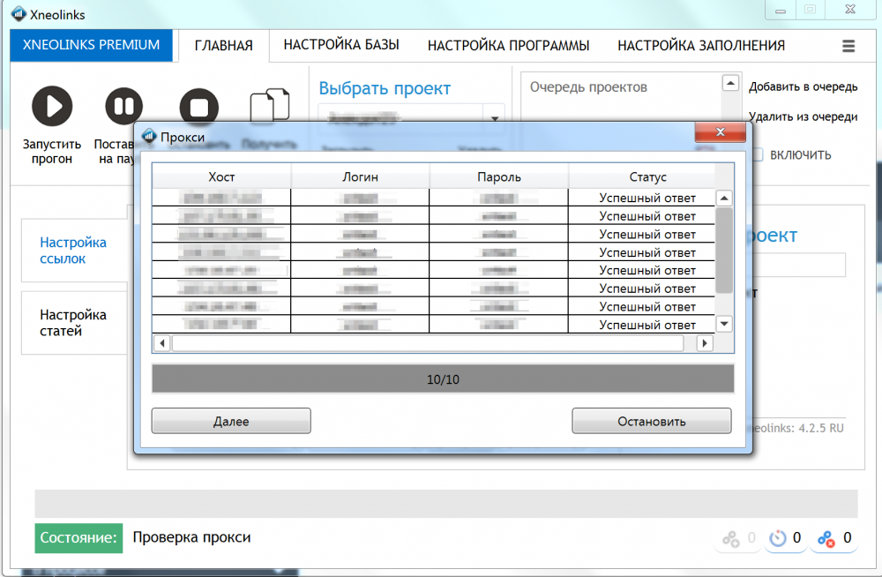Click the circles icon with the red cross
Viewport: 882px width, 577px height.
coord(826,539)
